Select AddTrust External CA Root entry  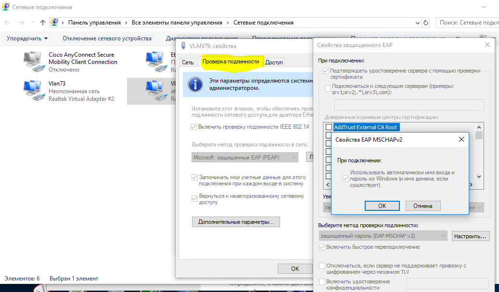[366, 127]
